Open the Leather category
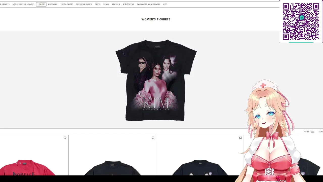This screenshot has width=323, height=182. pos(116,4)
